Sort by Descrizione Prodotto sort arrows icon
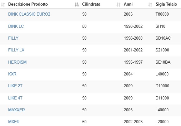Image resolution: width=181 pixels, height=126 pixels. [77, 4]
